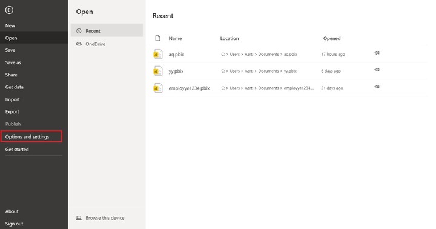Click the clock icon beside Recent
The image size is (436, 229).
tap(79, 31)
